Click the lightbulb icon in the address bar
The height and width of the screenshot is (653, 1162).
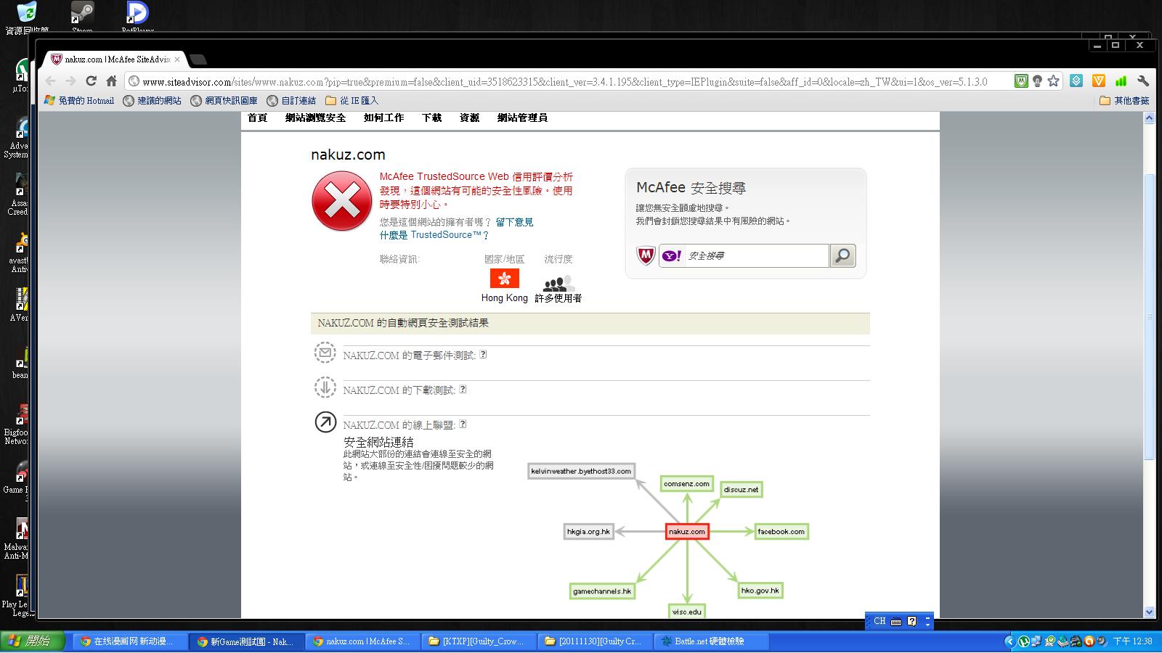point(1037,81)
